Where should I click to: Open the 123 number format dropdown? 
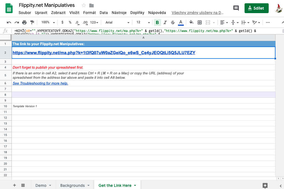(94, 22)
